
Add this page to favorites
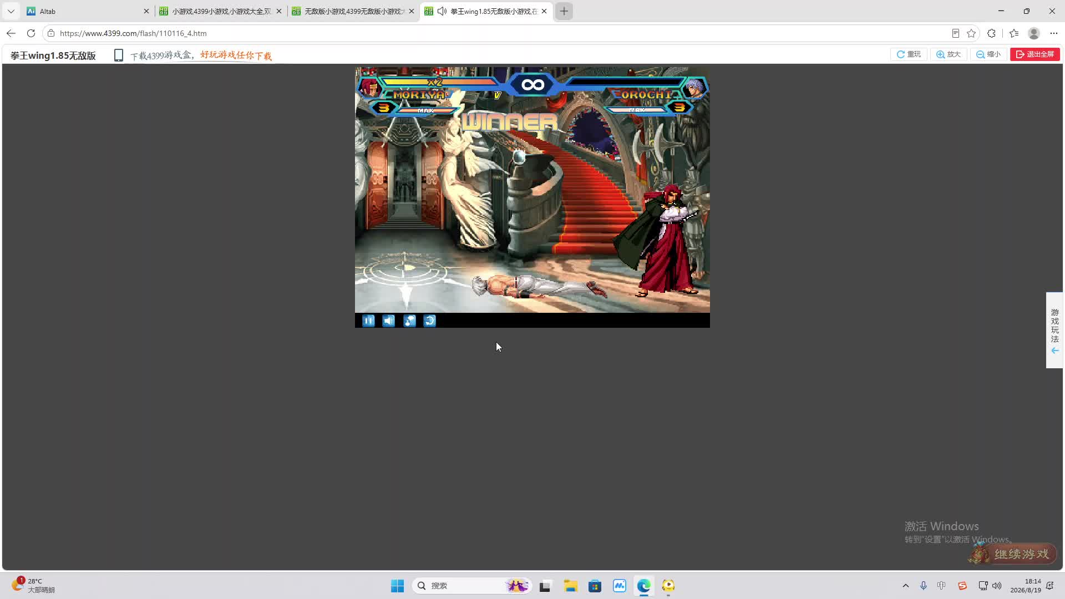[971, 33]
